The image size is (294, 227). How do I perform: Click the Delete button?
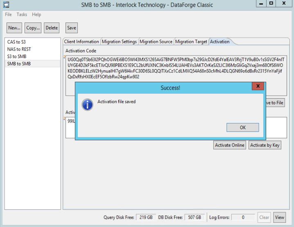click(x=52, y=28)
